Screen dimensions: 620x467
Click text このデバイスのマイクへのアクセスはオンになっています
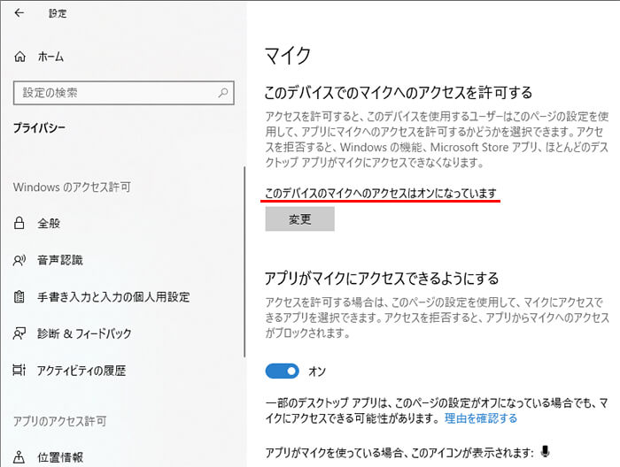(380, 193)
